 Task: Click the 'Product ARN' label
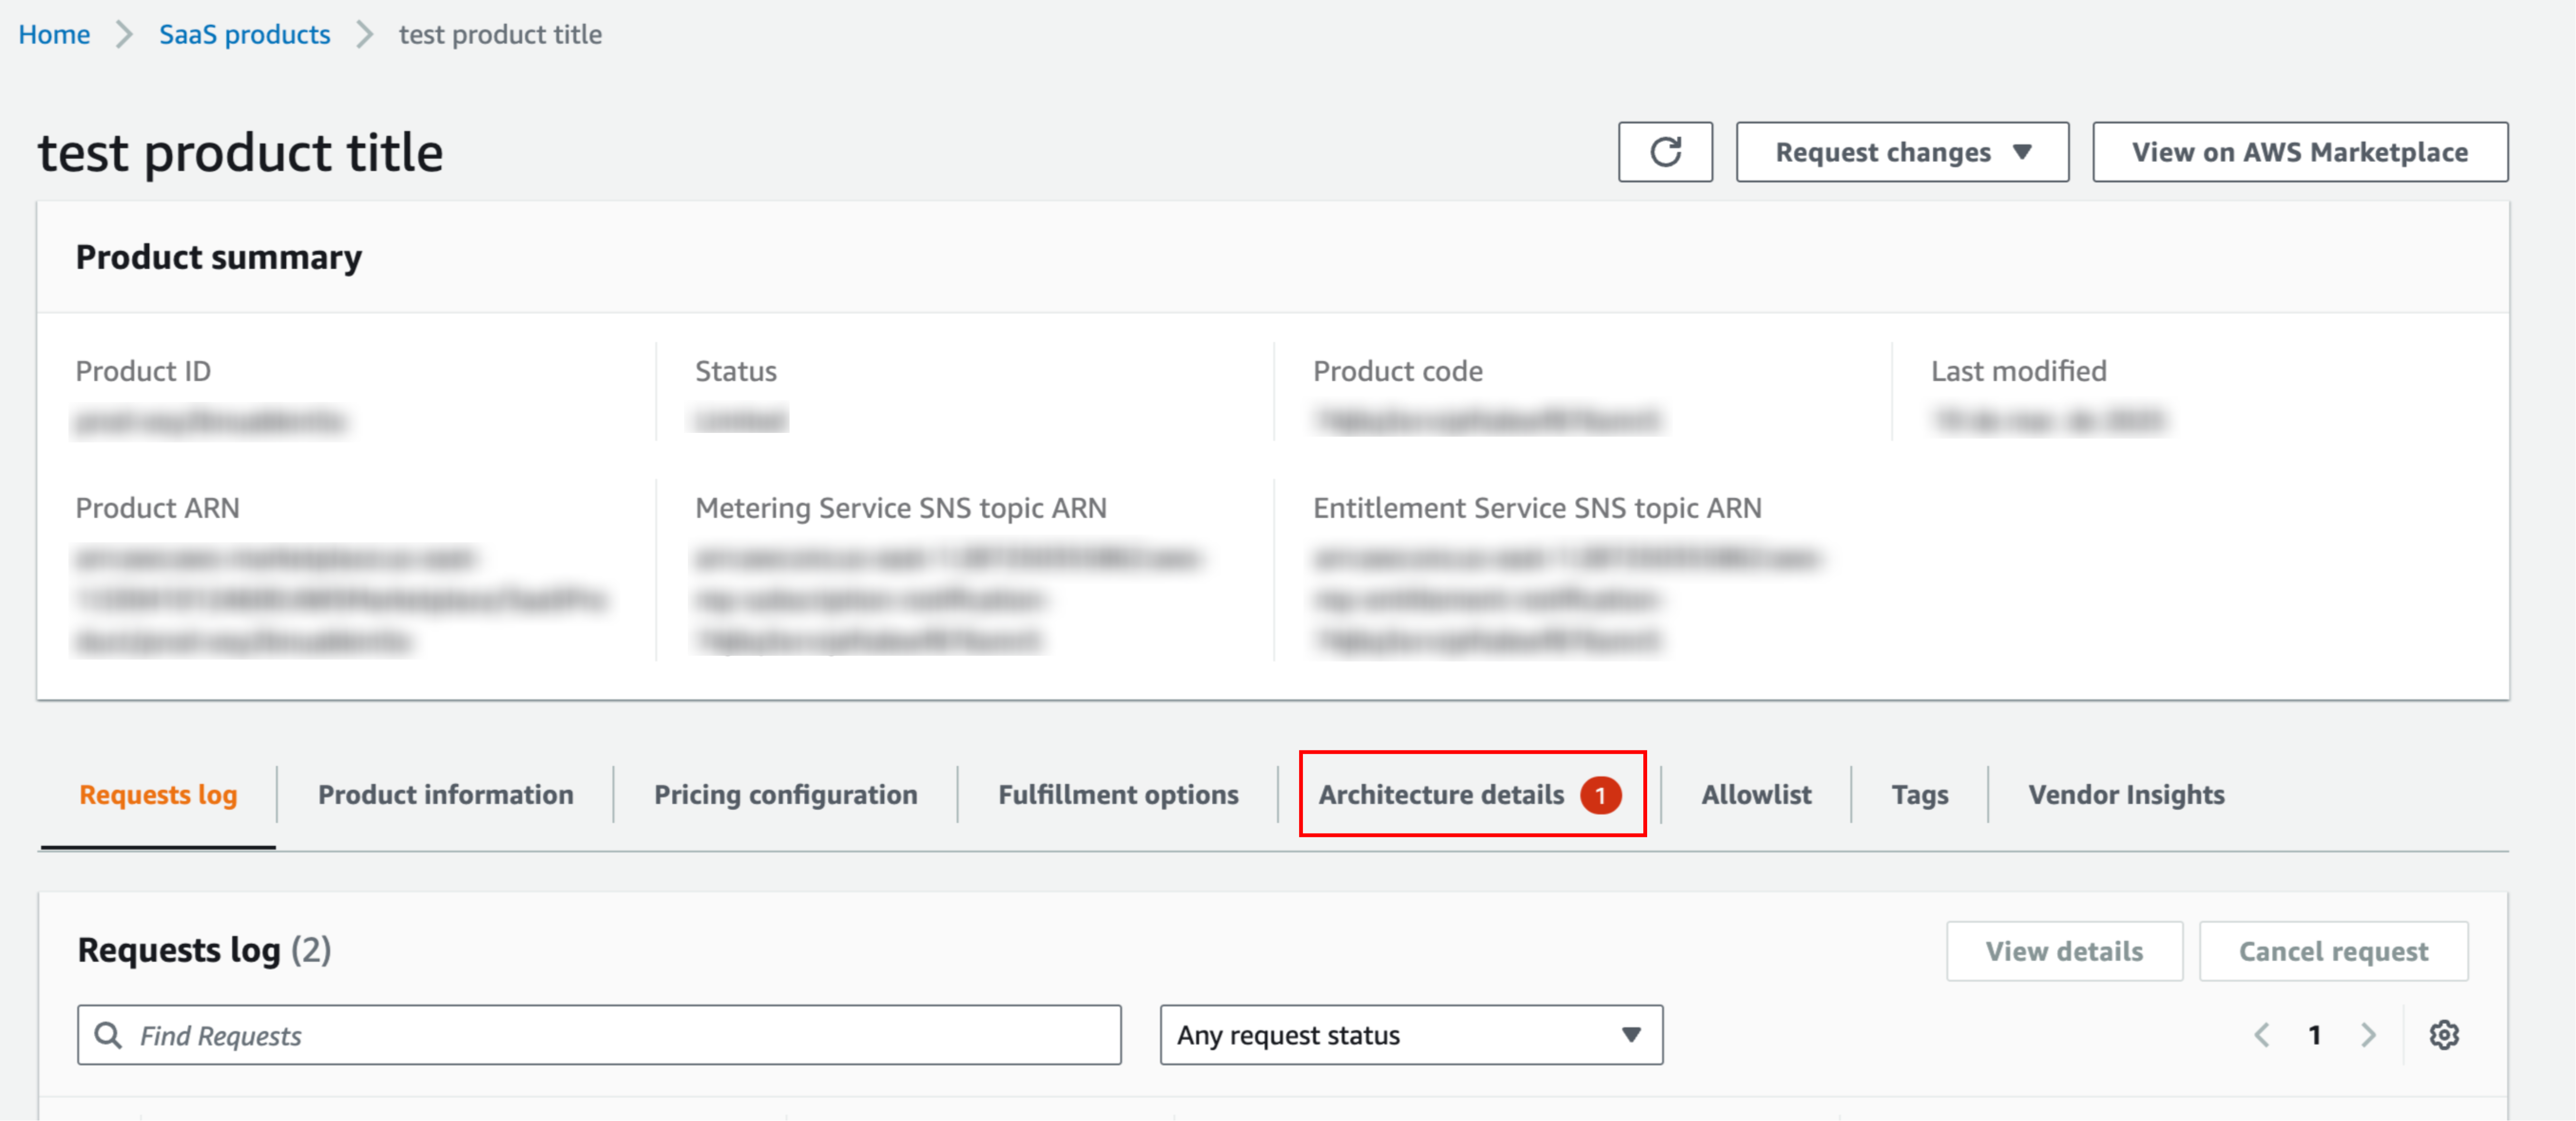coord(158,508)
